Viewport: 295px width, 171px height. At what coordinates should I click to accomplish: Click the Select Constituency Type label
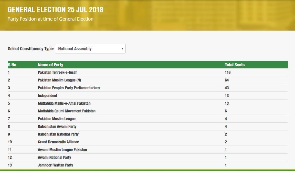[31, 49]
